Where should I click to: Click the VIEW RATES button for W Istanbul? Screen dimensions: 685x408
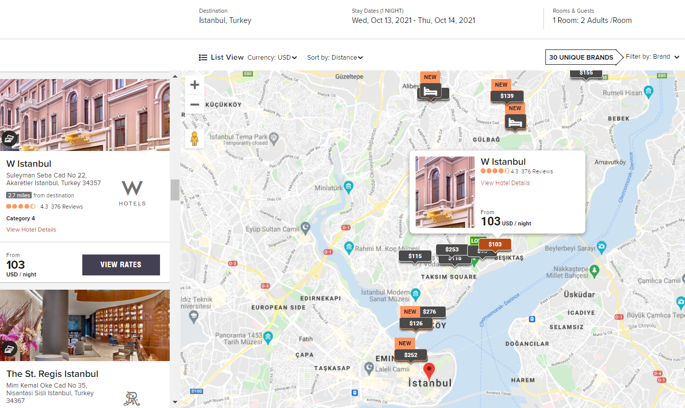click(x=121, y=265)
